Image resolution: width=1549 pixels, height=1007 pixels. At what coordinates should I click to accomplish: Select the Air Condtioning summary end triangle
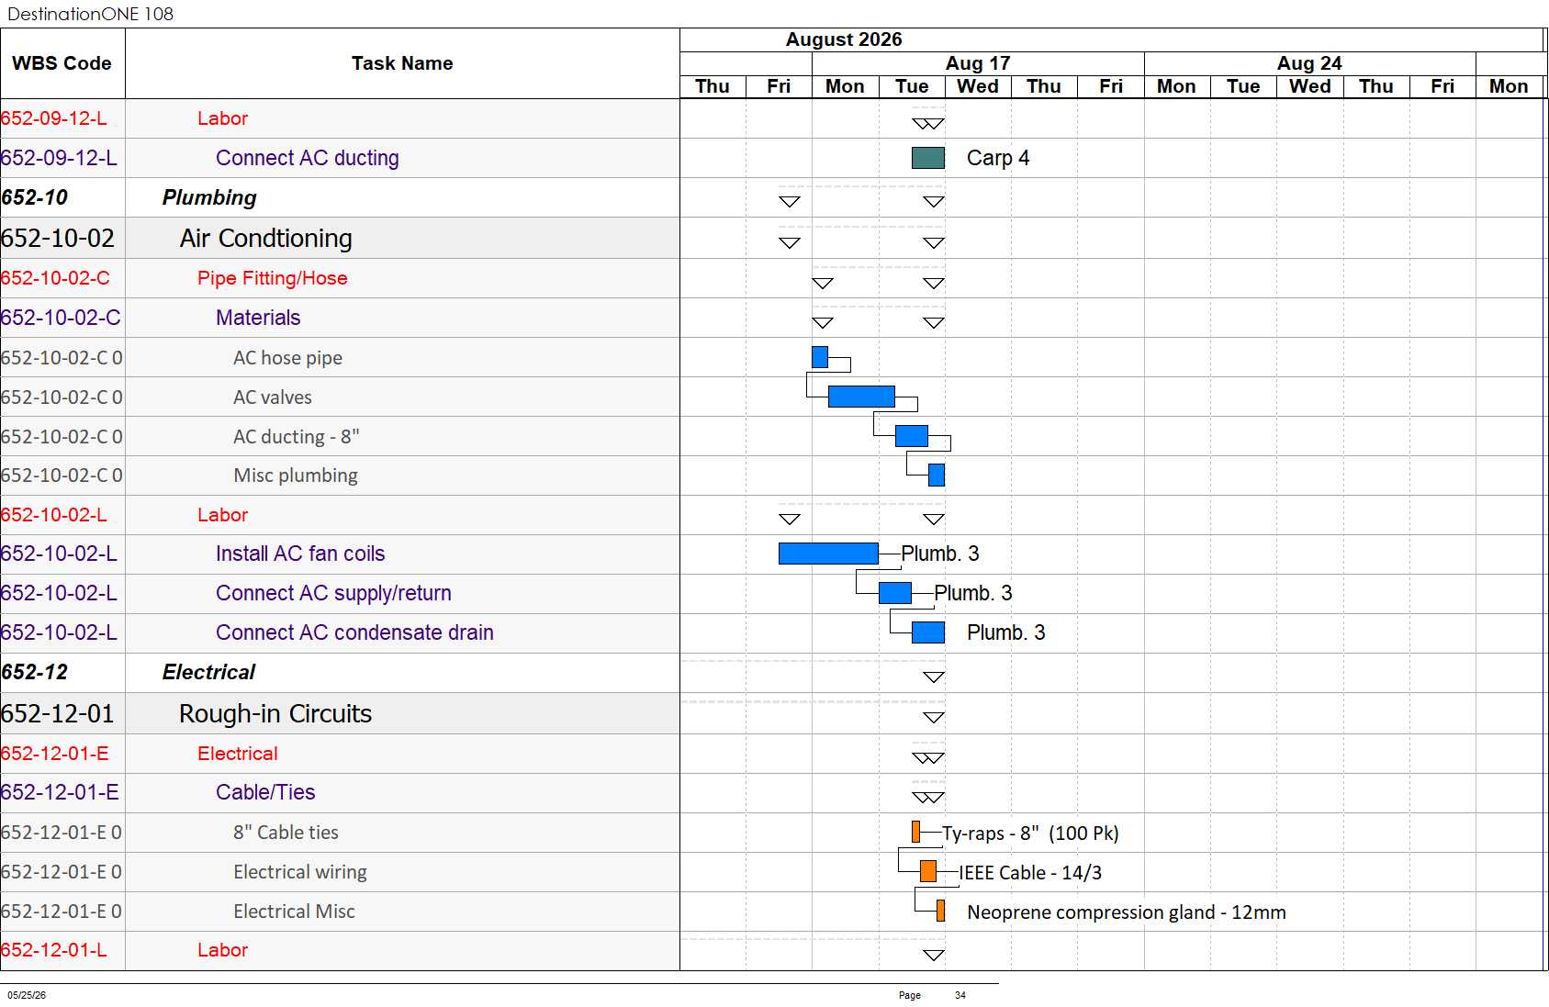pos(934,243)
